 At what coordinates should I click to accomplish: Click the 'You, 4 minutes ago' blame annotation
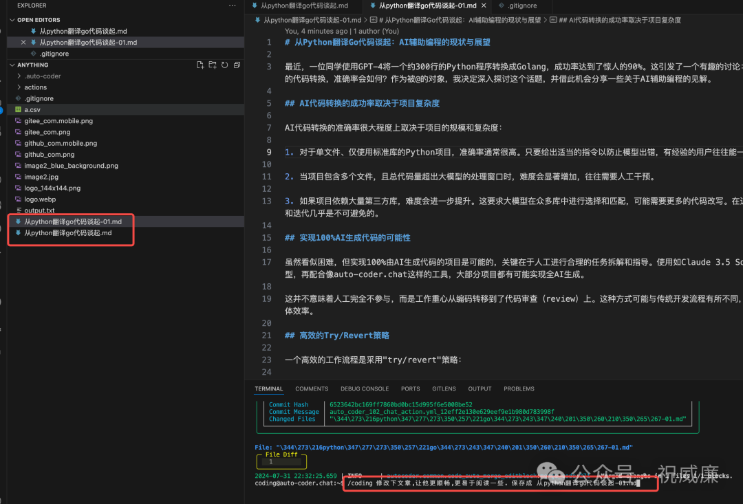(x=342, y=31)
